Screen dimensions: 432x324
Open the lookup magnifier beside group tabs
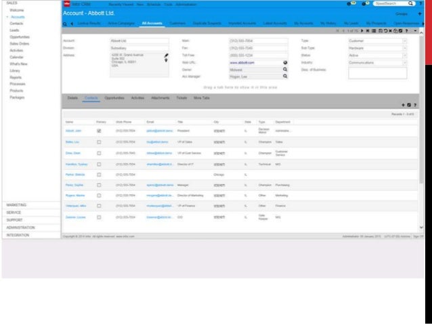coord(65,24)
